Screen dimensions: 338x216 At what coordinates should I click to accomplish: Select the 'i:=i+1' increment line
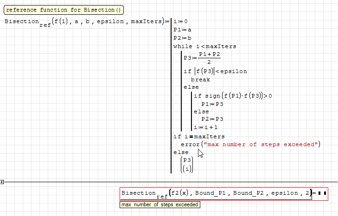(206, 128)
